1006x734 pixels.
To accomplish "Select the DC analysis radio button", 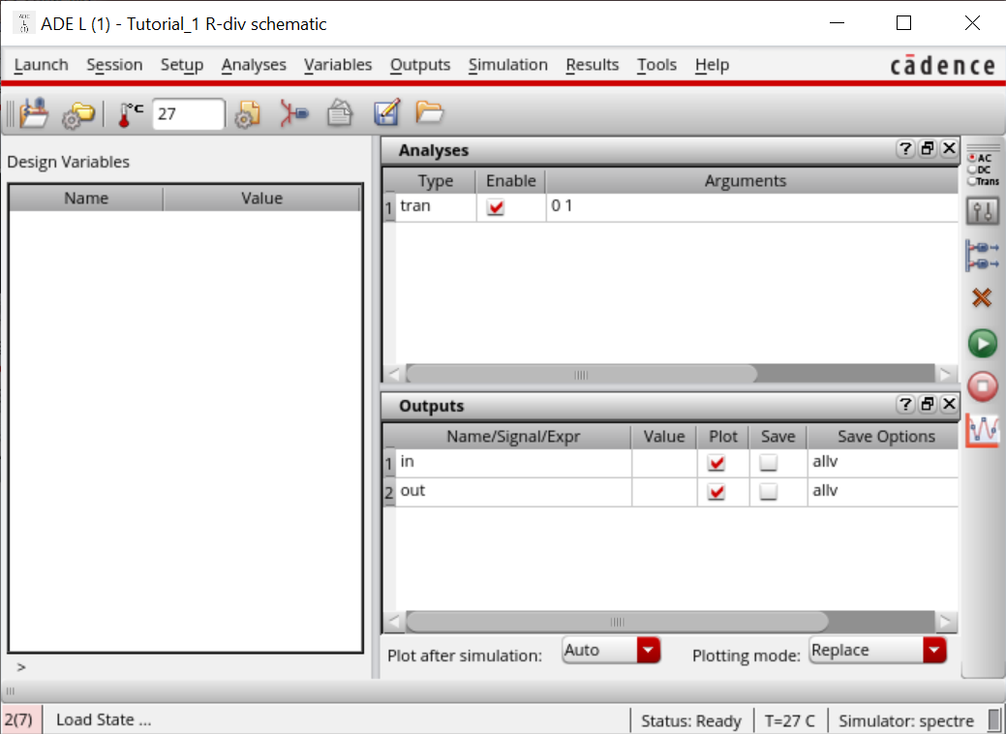I will pos(973,169).
